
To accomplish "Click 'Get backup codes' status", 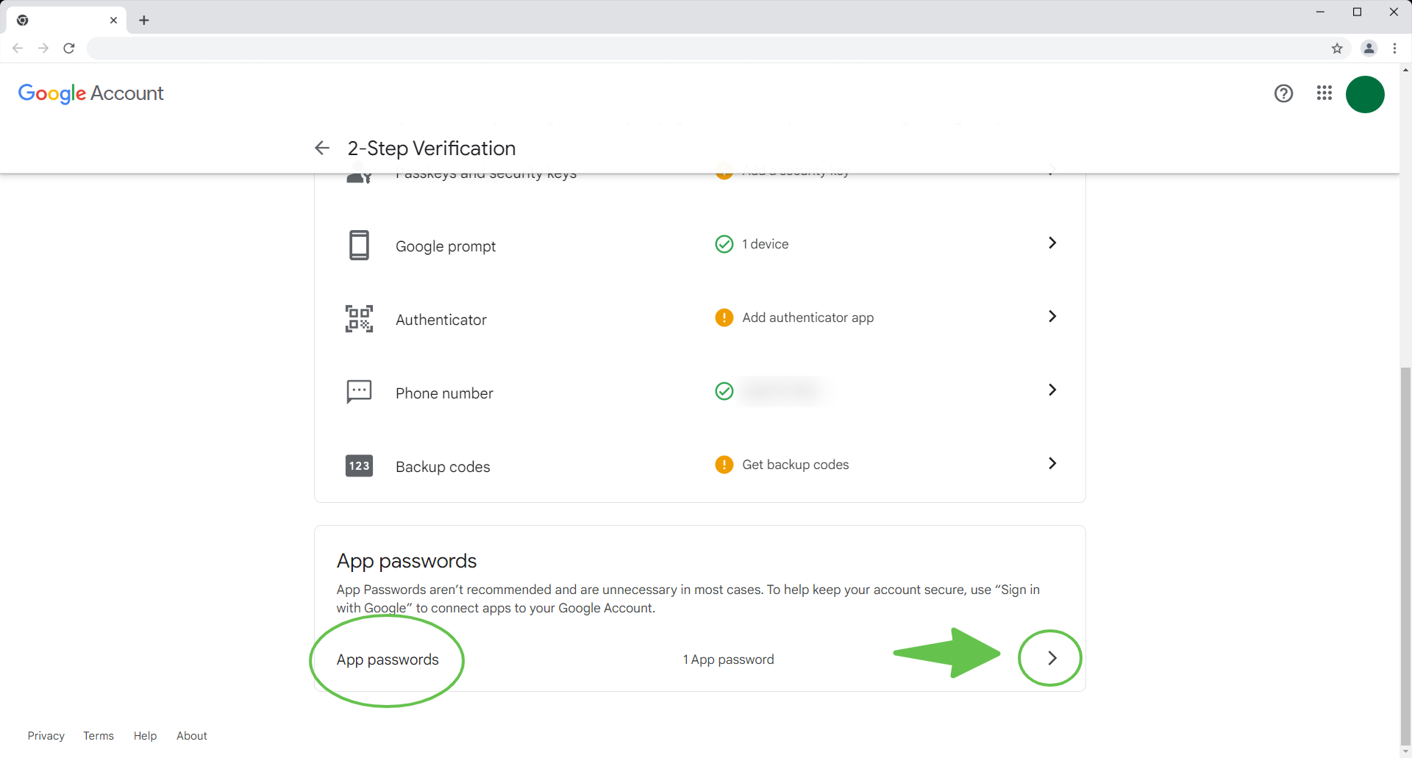I will pyautogui.click(x=796, y=465).
